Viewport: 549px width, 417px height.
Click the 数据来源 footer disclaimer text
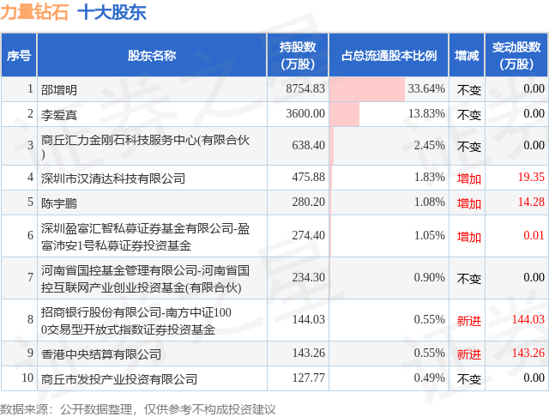pos(138,409)
